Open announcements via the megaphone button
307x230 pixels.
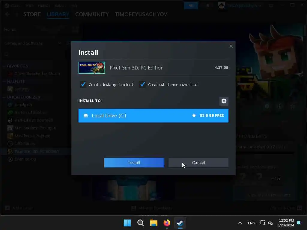(x=191, y=6)
